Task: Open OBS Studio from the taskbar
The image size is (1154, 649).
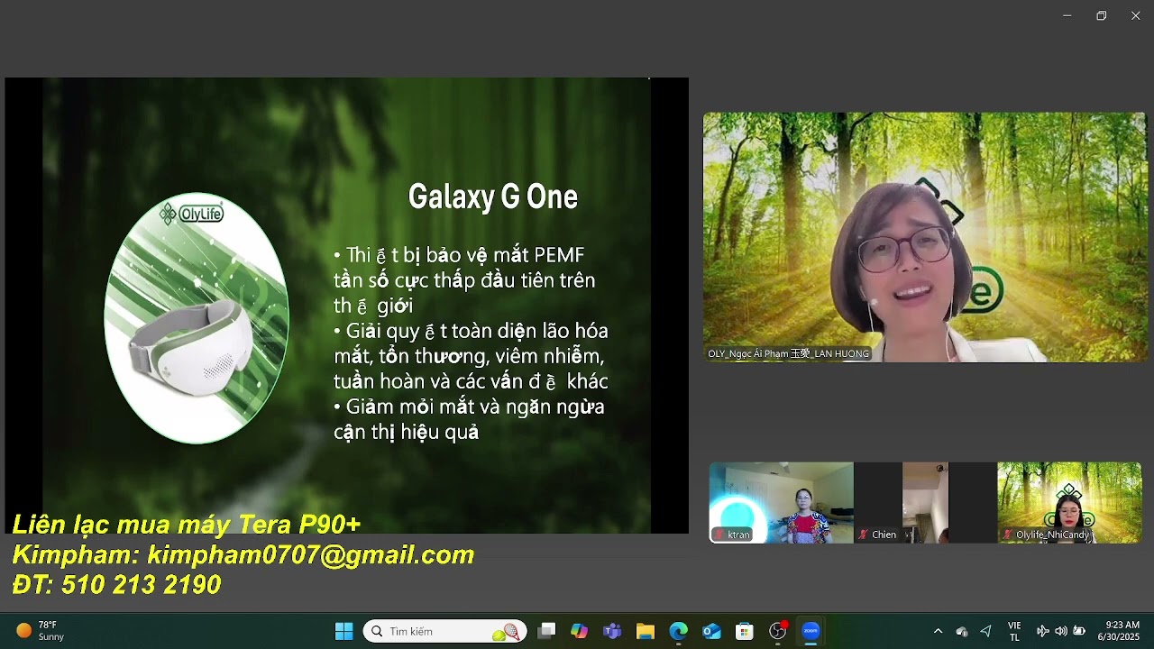Action: [x=777, y=631]
